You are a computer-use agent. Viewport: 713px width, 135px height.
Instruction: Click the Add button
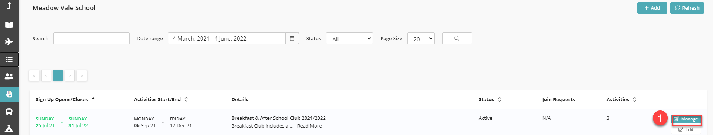click(x=652, y=8)
